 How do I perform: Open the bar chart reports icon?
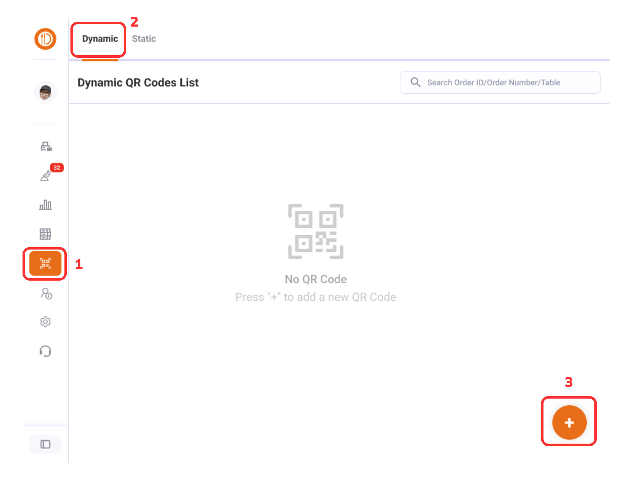click(x=45, y=205)
